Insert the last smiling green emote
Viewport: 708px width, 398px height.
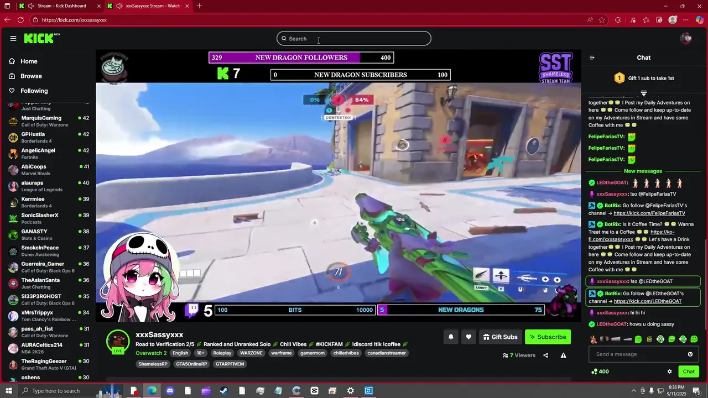point(694,339)
